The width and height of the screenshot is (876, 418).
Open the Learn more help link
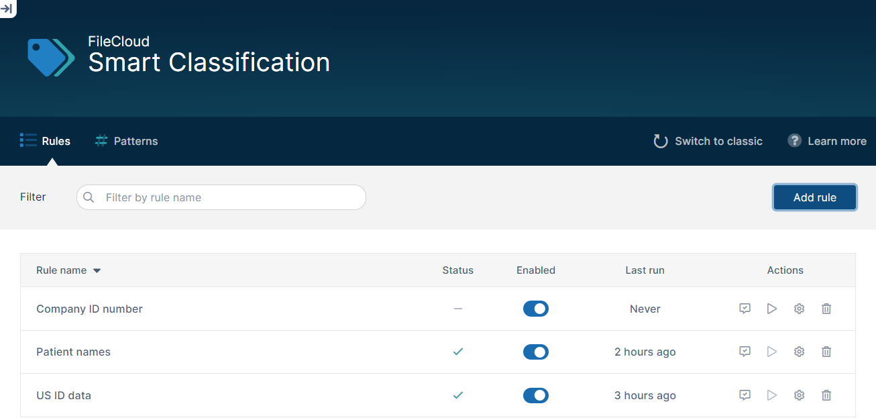click(827, 141)
